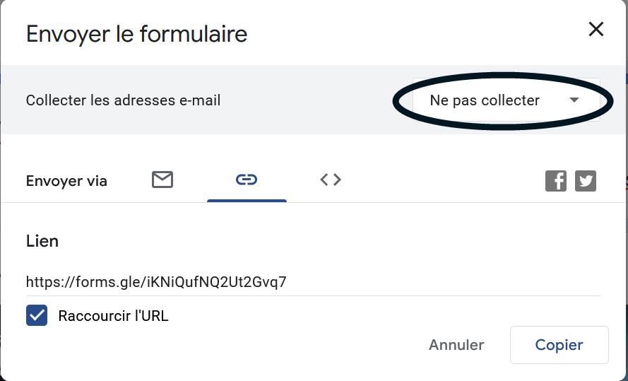Click the forms.gle shortened URL field
Screen dimensions: 628x381
coord(156,282)
